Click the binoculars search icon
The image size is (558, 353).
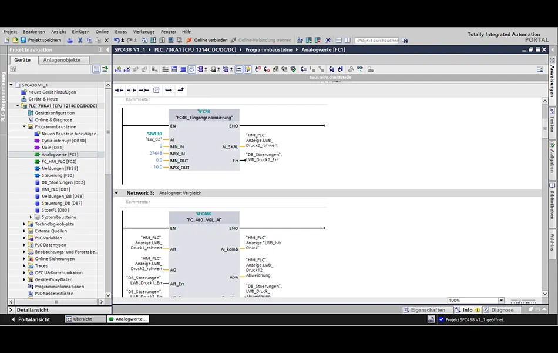tap(405, 40)
